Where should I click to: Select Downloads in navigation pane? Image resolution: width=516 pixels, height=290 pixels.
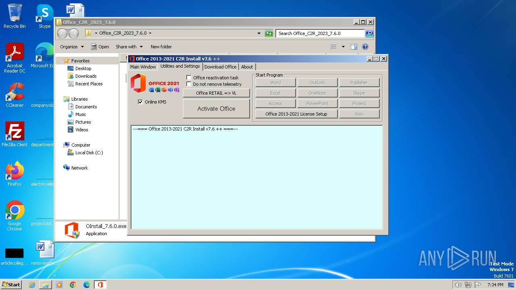tap(86, 76)
